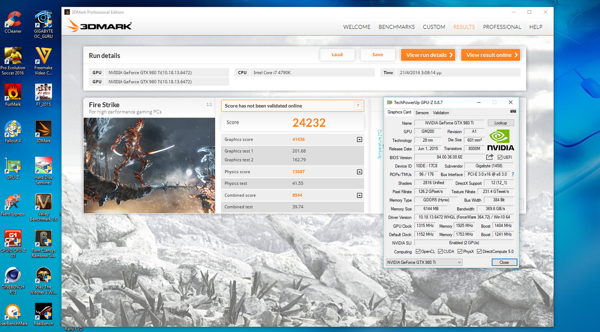600x332 pixels.
Task: Select GPU-Z Graphics Card tab
Action: click(x=399, y=112)
